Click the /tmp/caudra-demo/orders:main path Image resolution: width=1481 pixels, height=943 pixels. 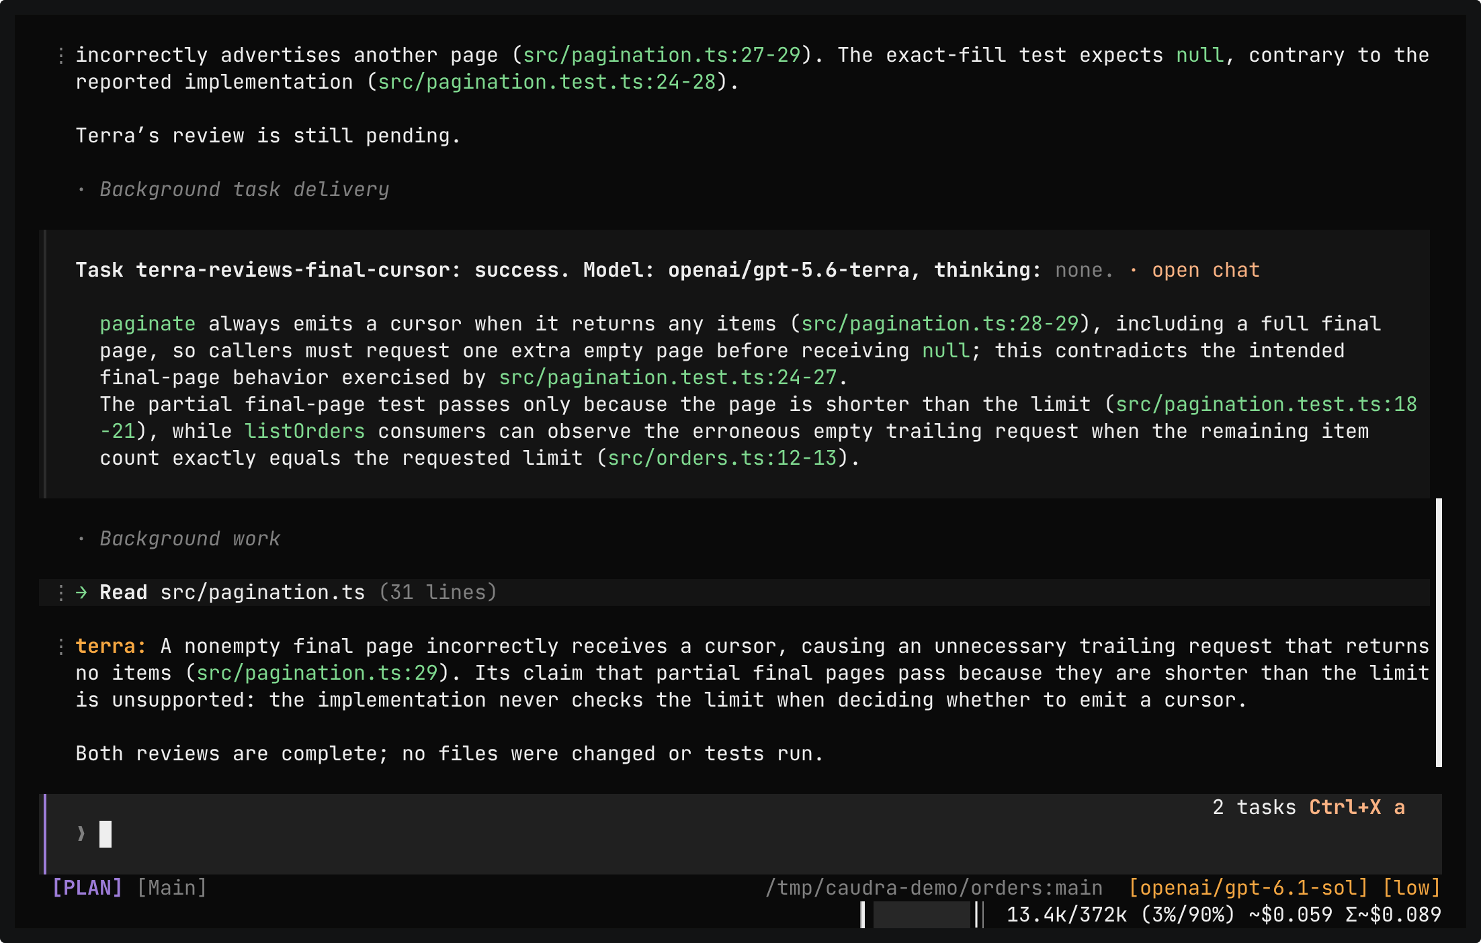coord(934,888)
